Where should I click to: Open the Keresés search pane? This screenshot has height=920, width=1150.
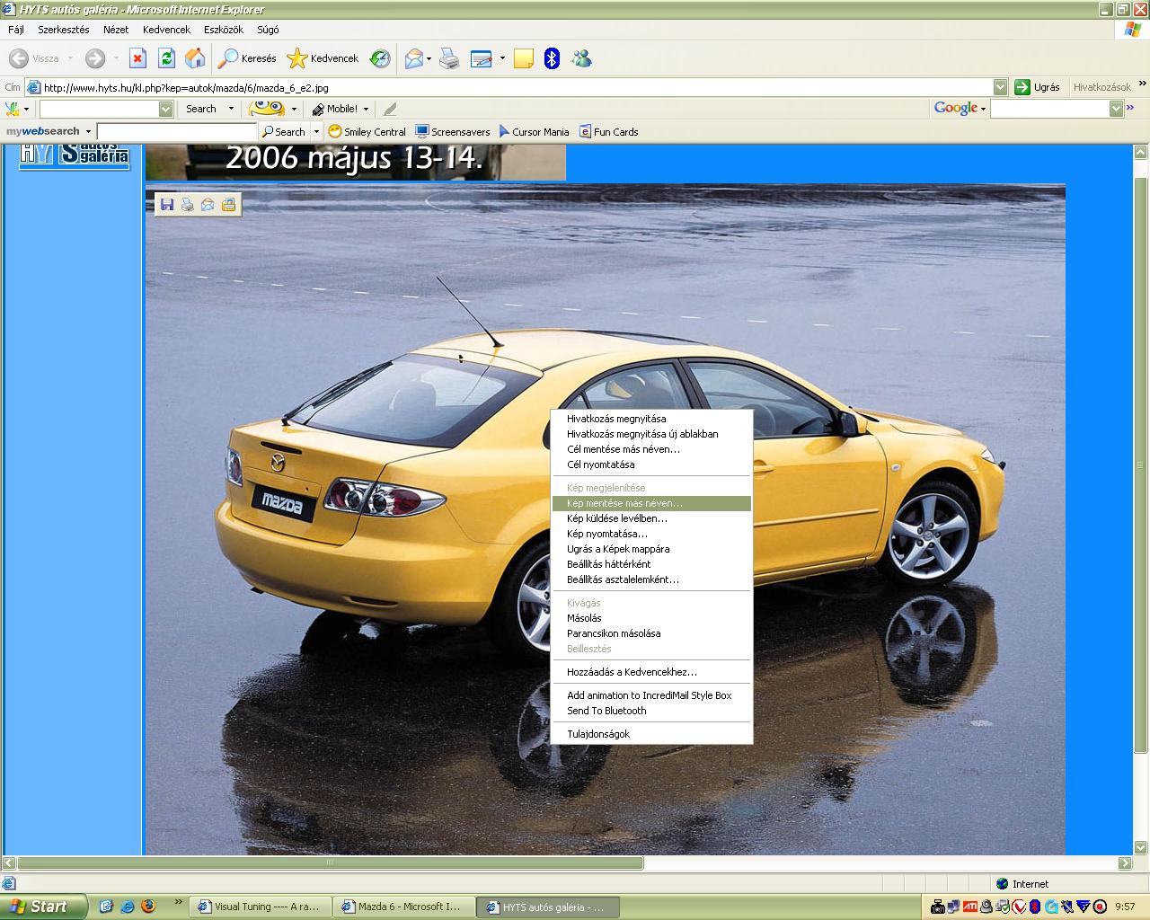pos(249,58)
